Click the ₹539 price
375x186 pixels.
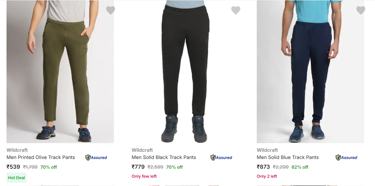[13, 167]
